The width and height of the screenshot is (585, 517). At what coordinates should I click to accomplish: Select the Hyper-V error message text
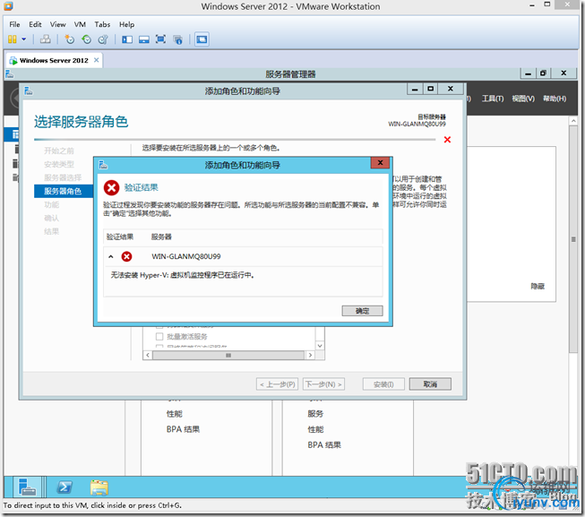[183, 275]
